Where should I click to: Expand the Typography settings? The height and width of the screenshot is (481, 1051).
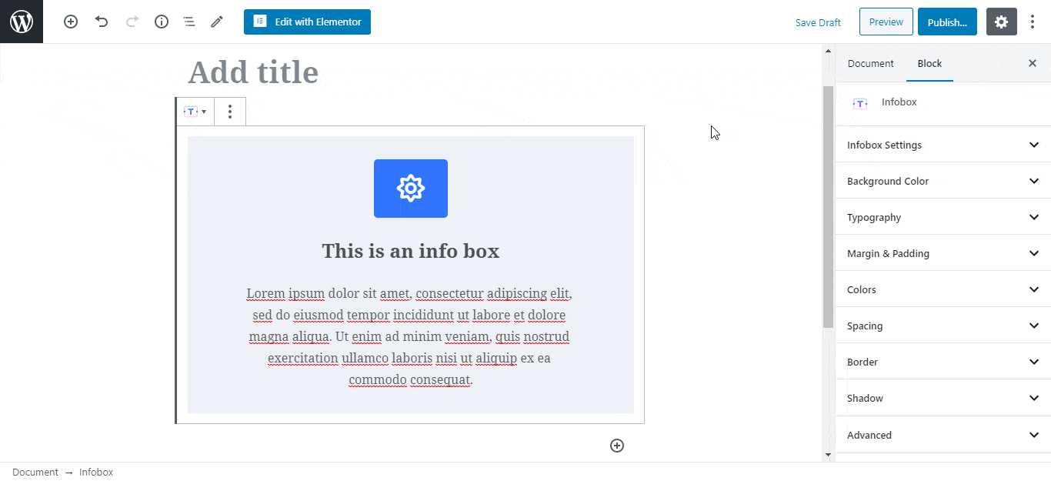tap(942, 216)
